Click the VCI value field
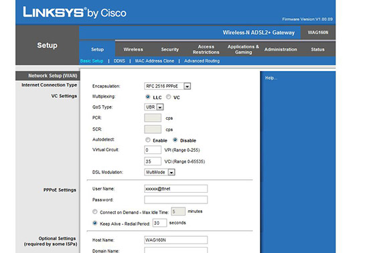The height and width of the screenshot is (253, 365). [x=153, y=161]
